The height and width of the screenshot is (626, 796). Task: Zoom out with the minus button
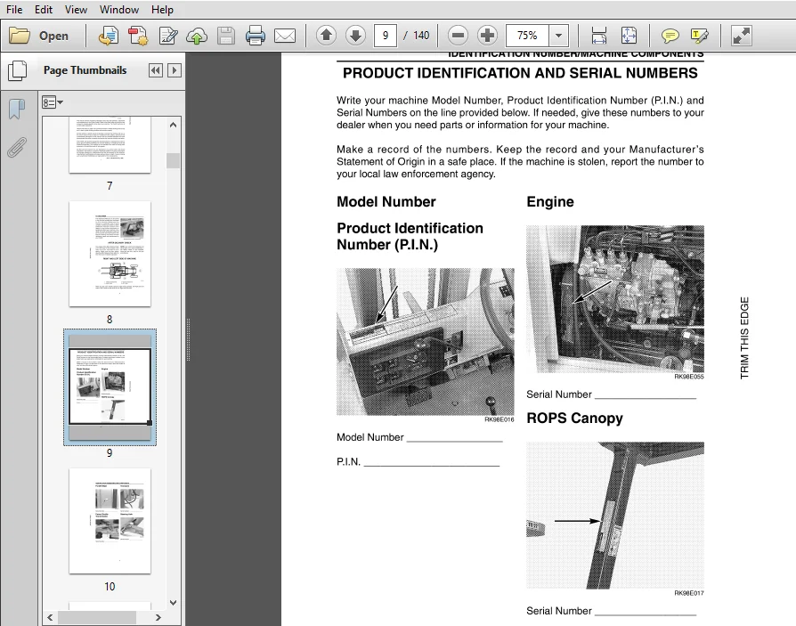coord(458,36)
